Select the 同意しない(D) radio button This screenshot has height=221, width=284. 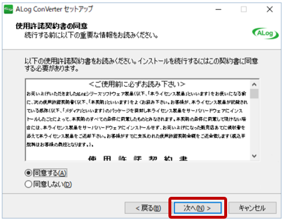click(28, 184)
